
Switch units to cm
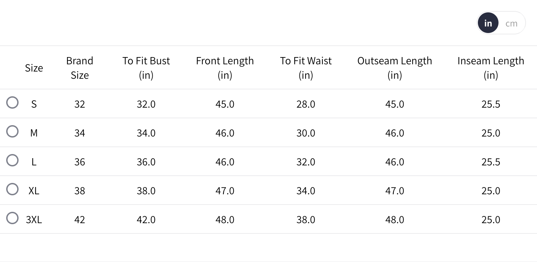pos(511,23)
